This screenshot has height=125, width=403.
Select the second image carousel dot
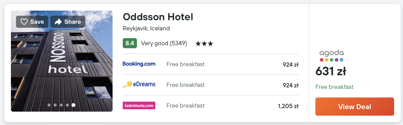[55, 105]
